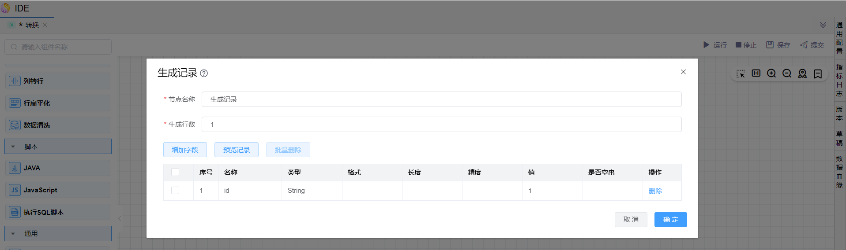Click the IDE logo icon
This screenshot has height=250, width=846.
click(6, 8)
